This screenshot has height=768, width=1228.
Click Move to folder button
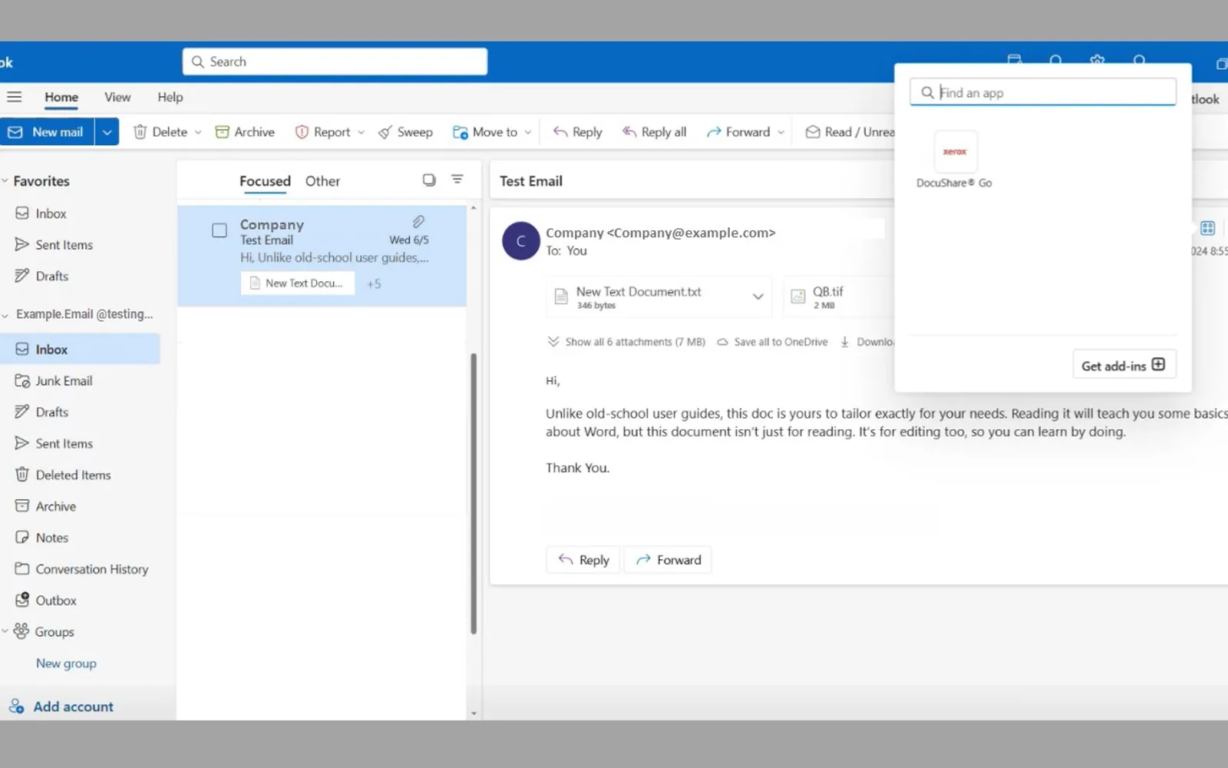point(485,132)
